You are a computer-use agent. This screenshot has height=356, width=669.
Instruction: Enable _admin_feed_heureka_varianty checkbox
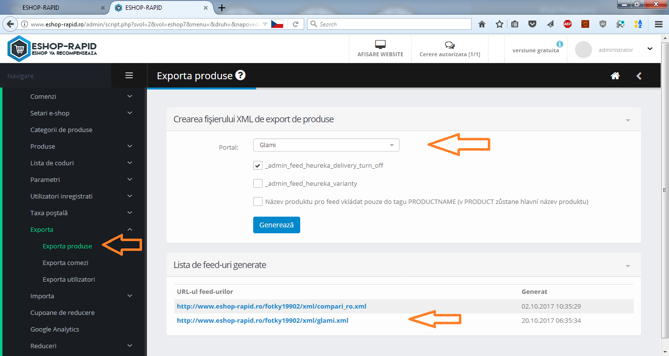coord(258,184)
